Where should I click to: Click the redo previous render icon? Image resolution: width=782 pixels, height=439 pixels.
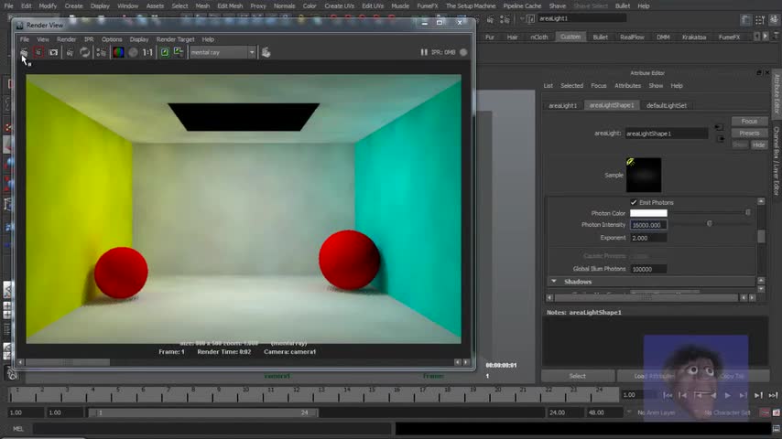coord(24,52)
